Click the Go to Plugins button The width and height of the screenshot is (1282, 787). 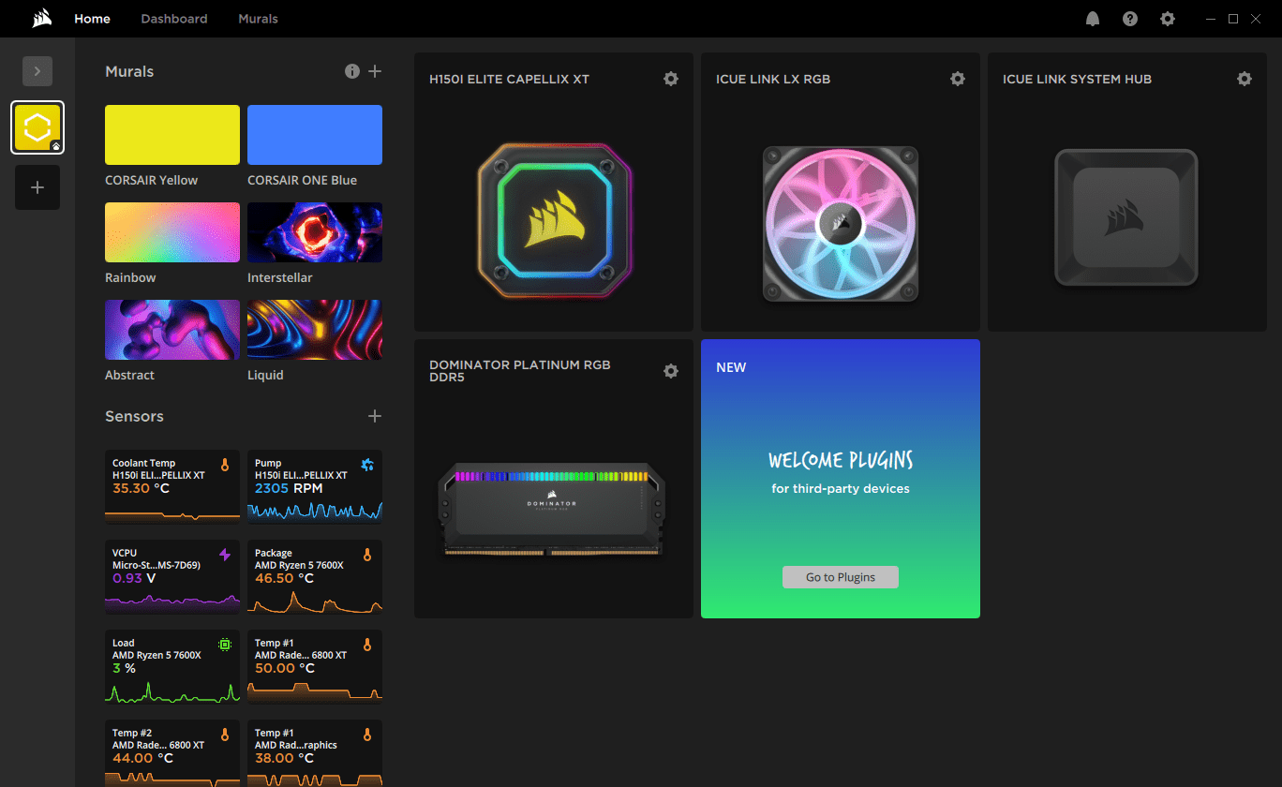point(840,577)
